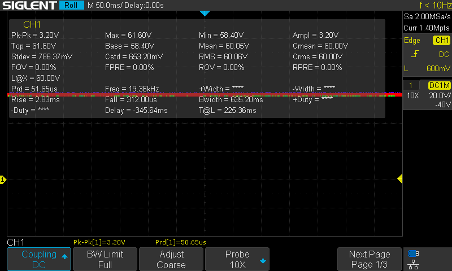Click the rising edge trigger slope icon
The image size is (452, 271).
pyautogui.click(x=415, y=54)
